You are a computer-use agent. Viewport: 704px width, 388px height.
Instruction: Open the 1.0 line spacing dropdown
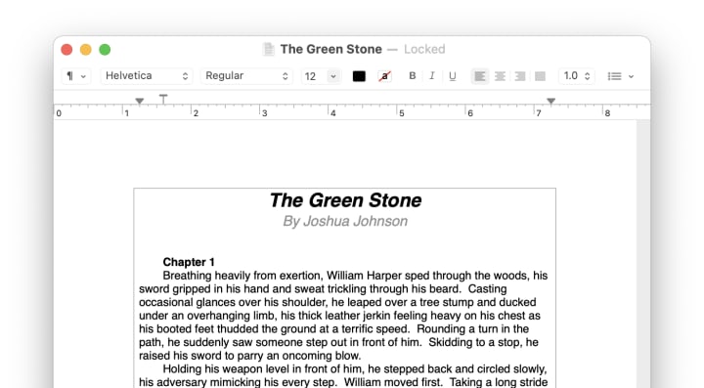(577, 76)
